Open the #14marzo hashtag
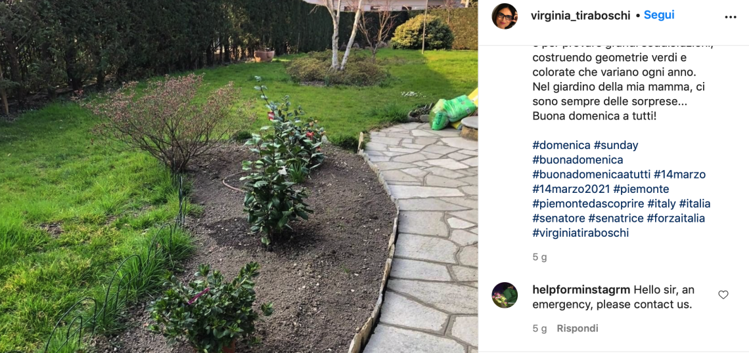The image size is (749, 353). coord(679,175)
